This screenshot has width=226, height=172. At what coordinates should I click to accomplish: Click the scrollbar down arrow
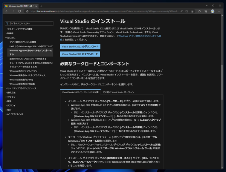tap(222, 168)
